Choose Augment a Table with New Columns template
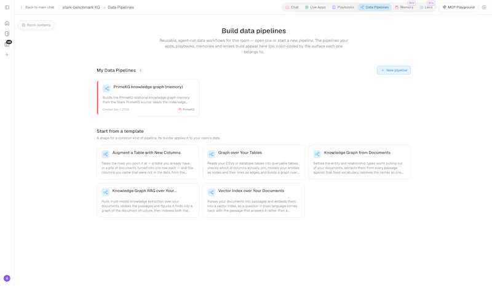This screenshot has height=286, width=492. 148,162
